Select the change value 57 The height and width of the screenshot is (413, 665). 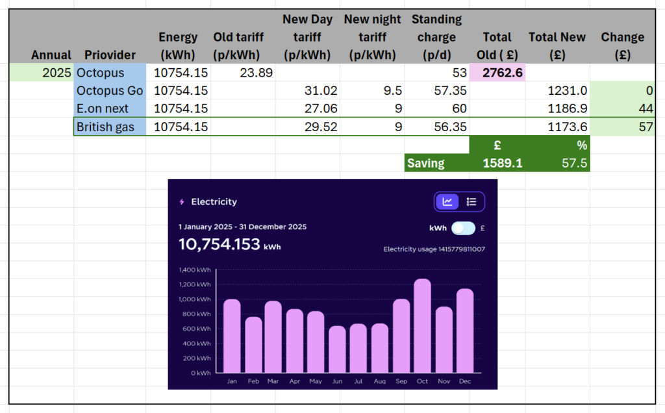click(622, 127)
